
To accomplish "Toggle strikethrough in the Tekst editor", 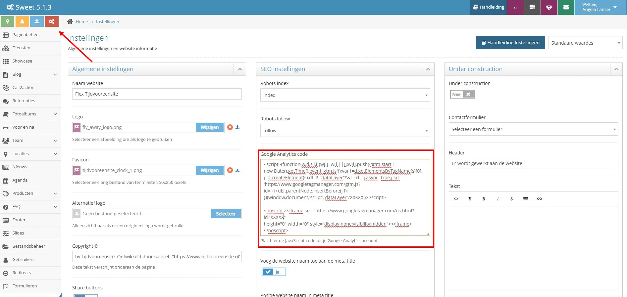I will pyautogui.click(x=511, y=199).
